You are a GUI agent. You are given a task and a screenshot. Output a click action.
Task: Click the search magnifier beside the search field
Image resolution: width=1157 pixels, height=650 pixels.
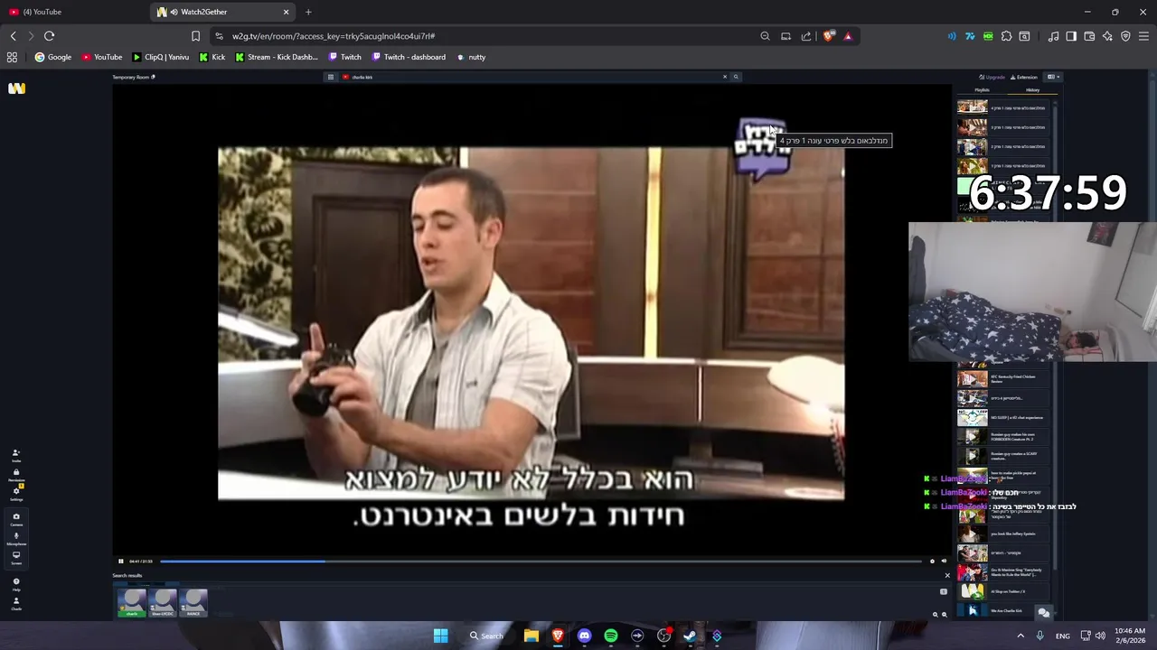(x=736, y=77)
